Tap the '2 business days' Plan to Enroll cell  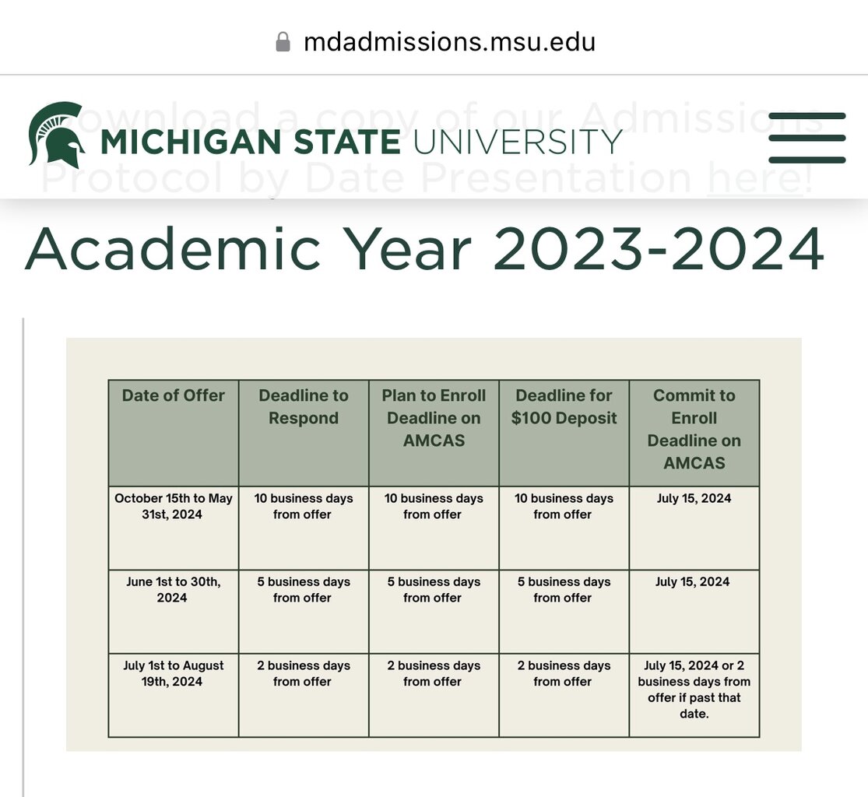[x=434, y=695]
